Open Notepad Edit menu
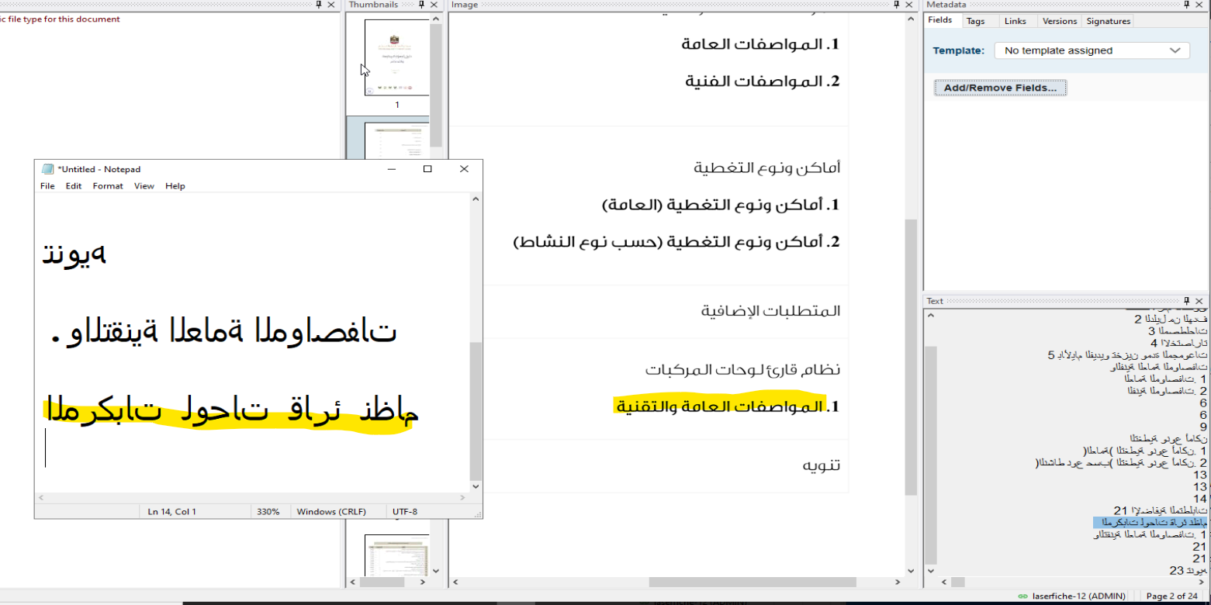1211x605 pixels. click(x=74, y=186)
